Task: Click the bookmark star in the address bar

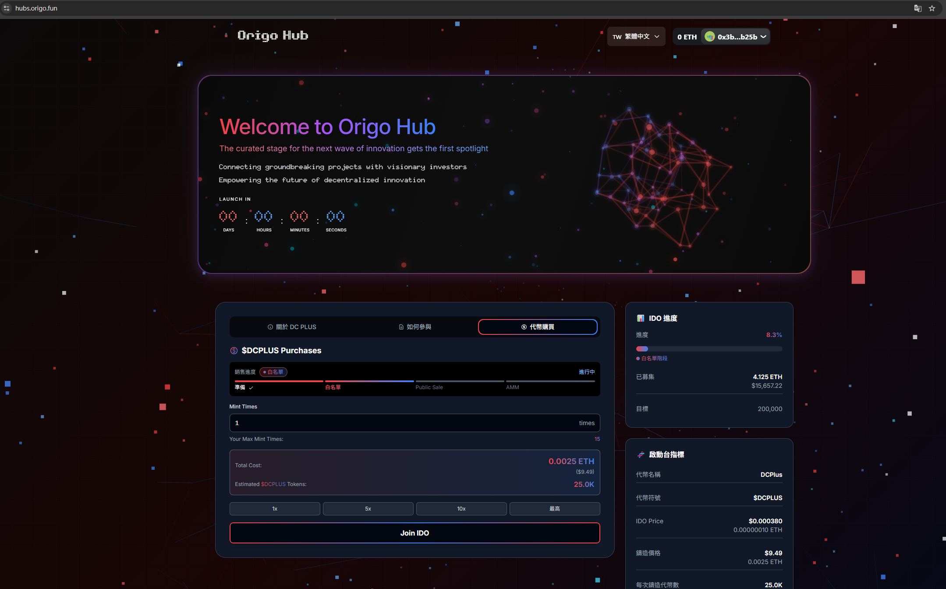Action: pos(932,8)
